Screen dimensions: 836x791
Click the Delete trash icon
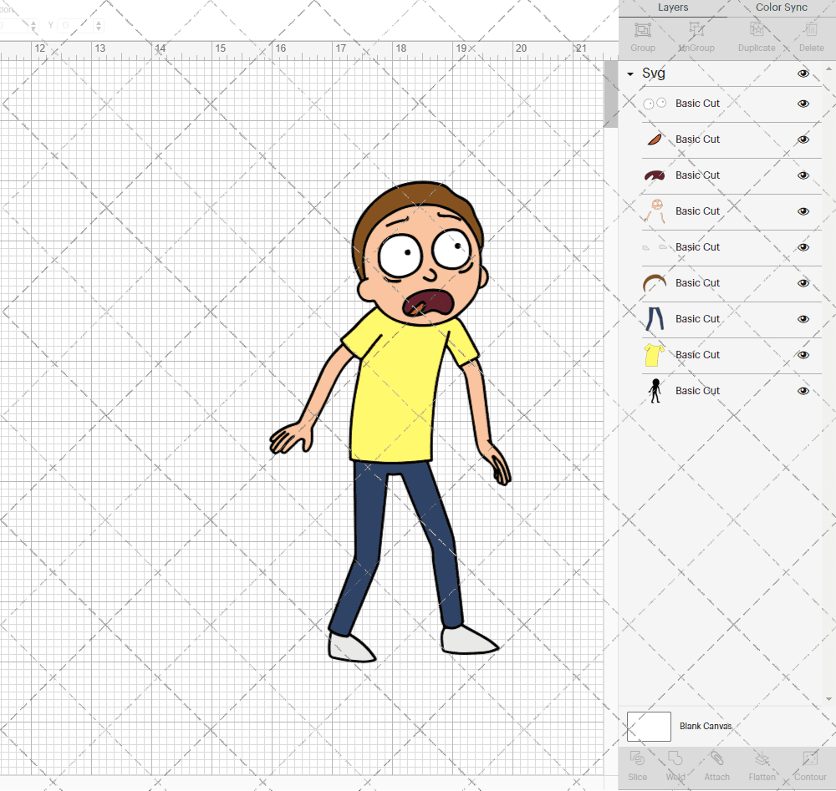pyautogui.click(x=812, y=30)
